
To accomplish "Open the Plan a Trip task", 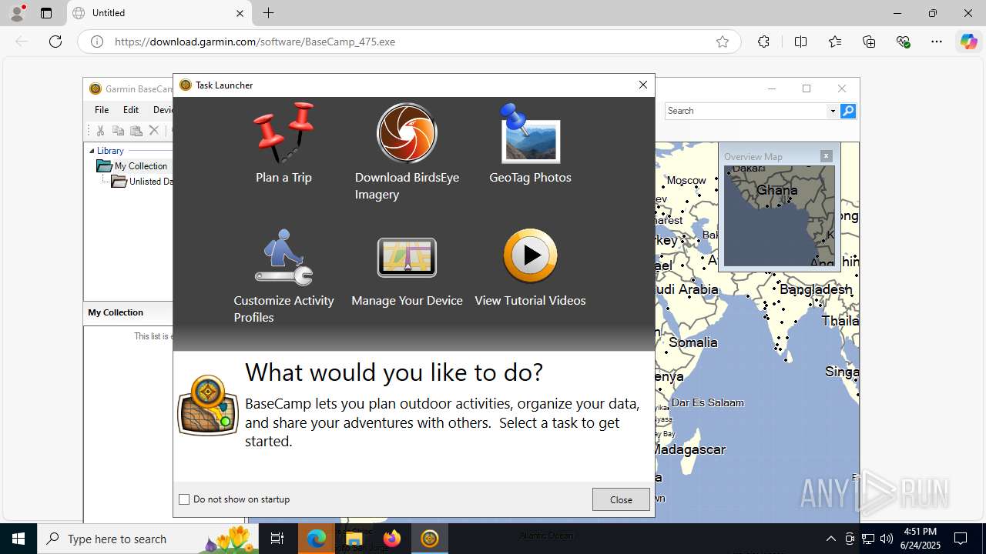I will pyautogui.click(x=283, y=143).
